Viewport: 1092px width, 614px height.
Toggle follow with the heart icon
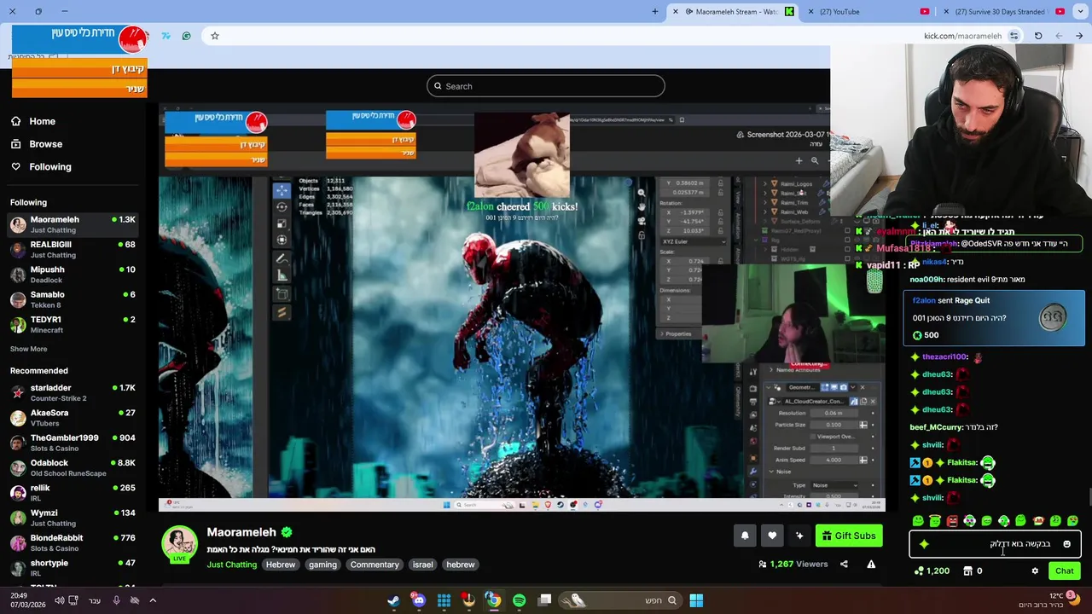(772, 536)
